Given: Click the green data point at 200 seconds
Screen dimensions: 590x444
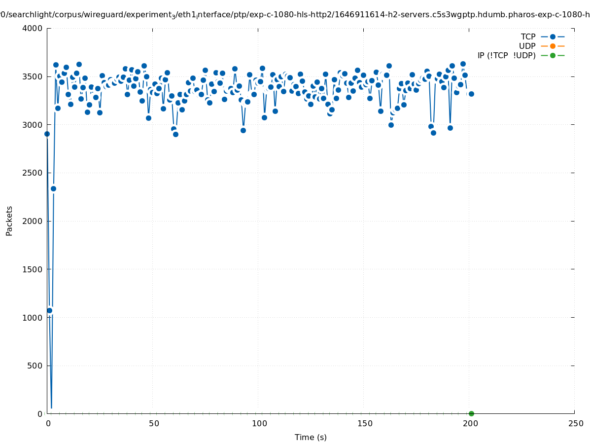Looking at the screenshot, I should coord(471,413).
